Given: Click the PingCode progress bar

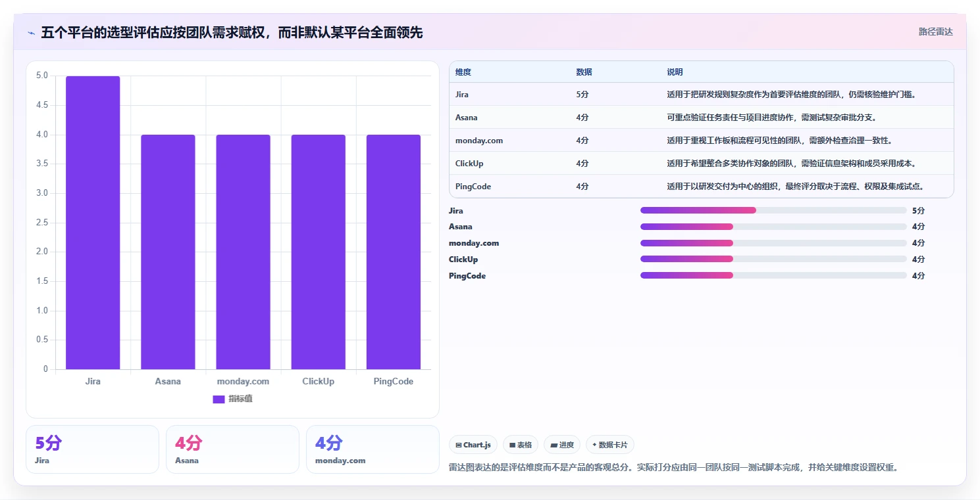Looking at the screenshot, I should [773, 275].
